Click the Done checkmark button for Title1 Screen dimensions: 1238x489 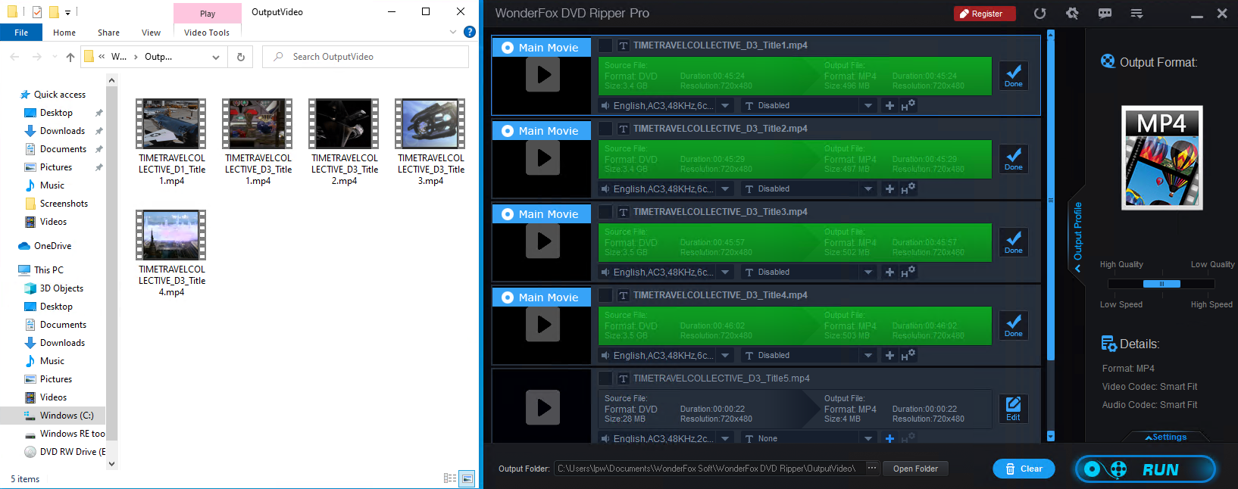tap(1014, 76)
